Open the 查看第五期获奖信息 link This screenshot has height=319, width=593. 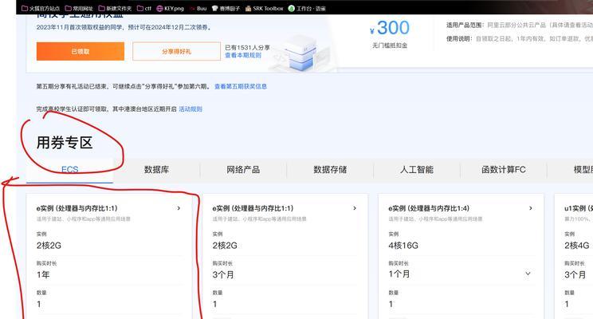coord(241,86)
